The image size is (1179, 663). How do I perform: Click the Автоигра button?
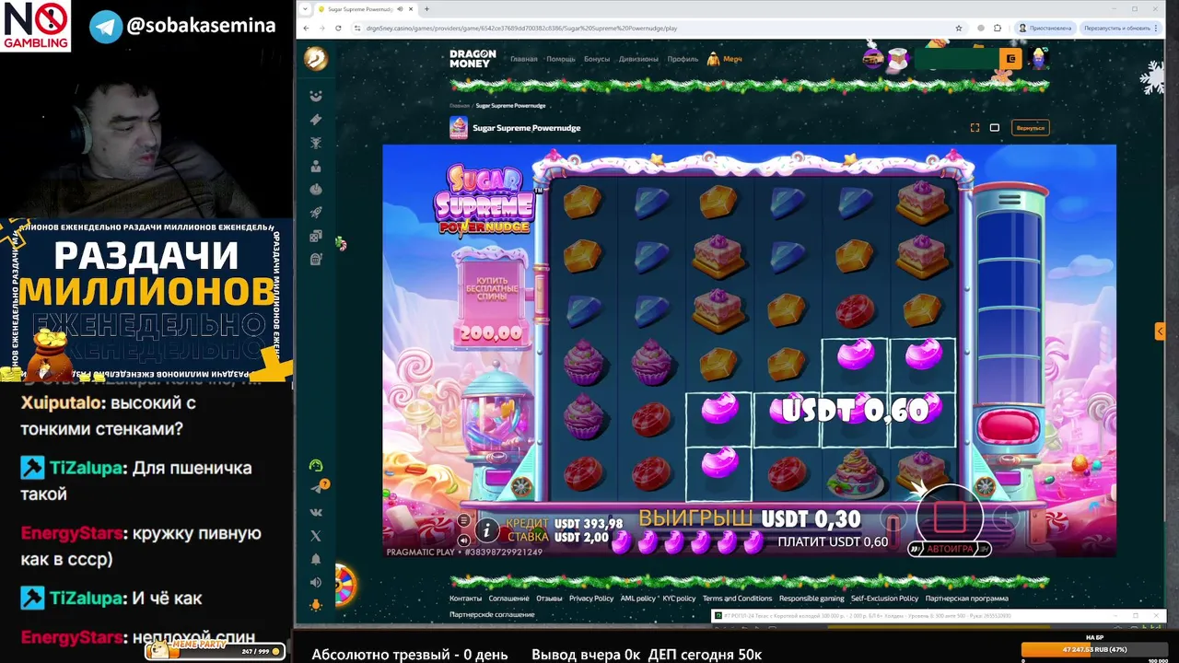[x=950, y=549]
